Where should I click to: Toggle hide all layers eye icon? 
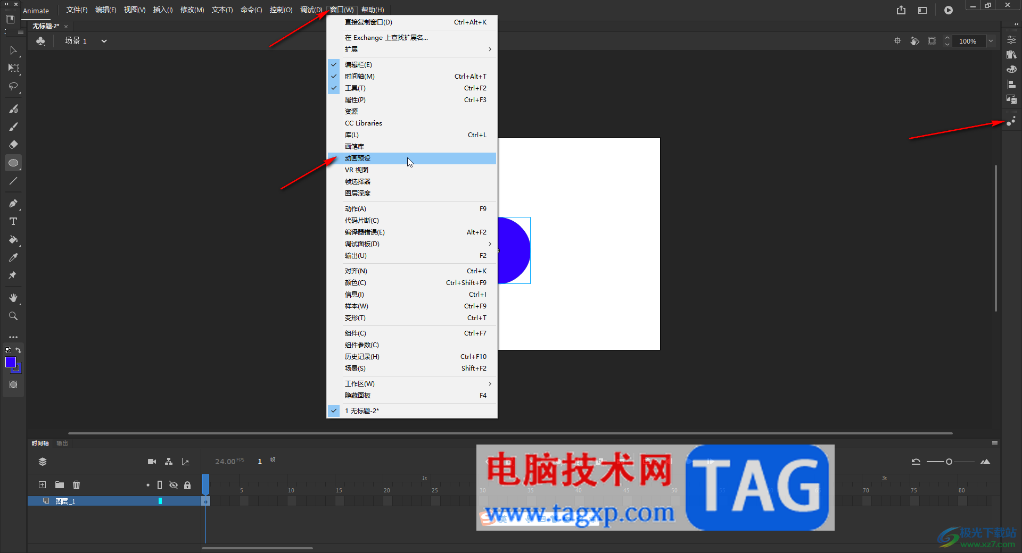click(174, 485)
